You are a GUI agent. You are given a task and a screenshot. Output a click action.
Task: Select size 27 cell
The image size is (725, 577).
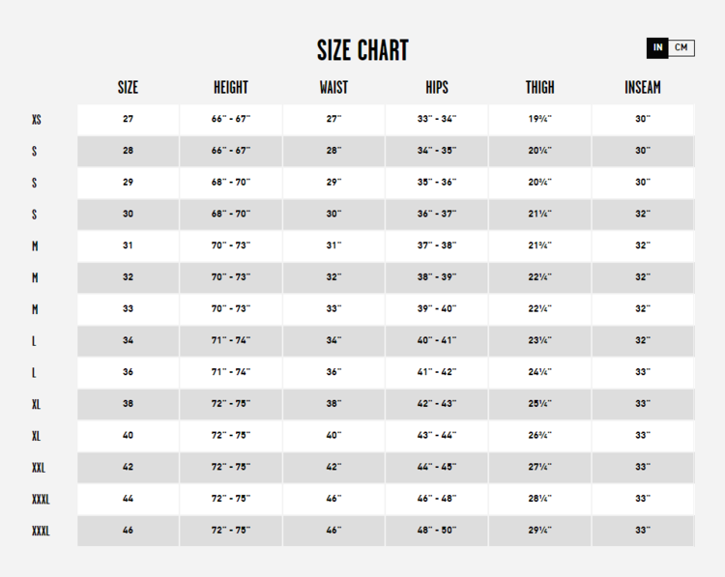[128, 119]
